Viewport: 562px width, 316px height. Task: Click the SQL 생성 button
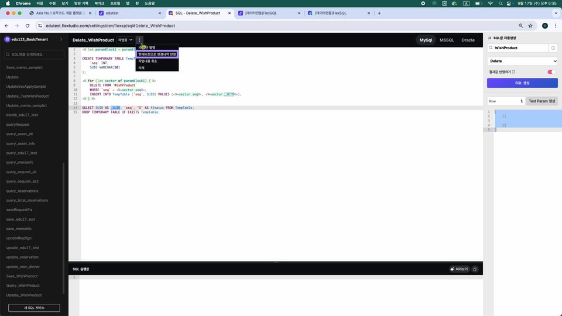coord(522,83)
